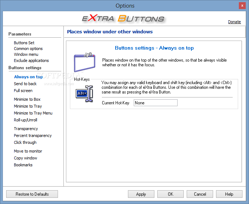Select Full screen settings
The height and width of the screenshot is (204, 249).
point(23,91)
